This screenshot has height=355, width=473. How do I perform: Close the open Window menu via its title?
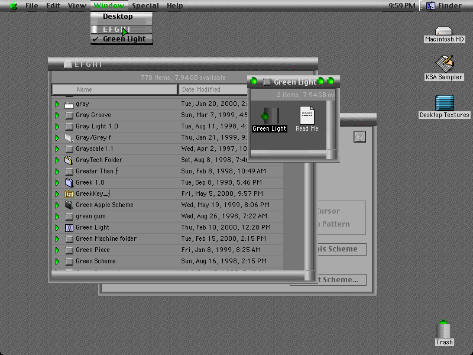109,6
